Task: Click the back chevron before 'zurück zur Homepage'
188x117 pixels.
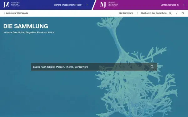Action: pos(4,13)
